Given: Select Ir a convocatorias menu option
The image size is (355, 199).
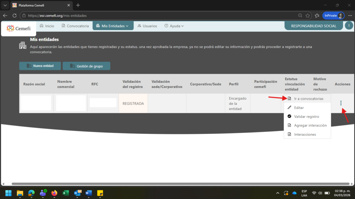Looking at the screenshot, I should point(308,99).
